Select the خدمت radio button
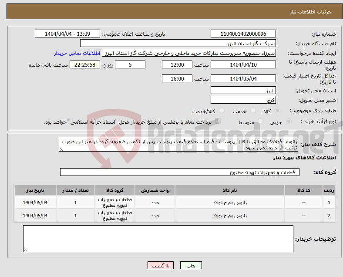The width and height of the screenshot is (343, 277). (x=253, y=111)
